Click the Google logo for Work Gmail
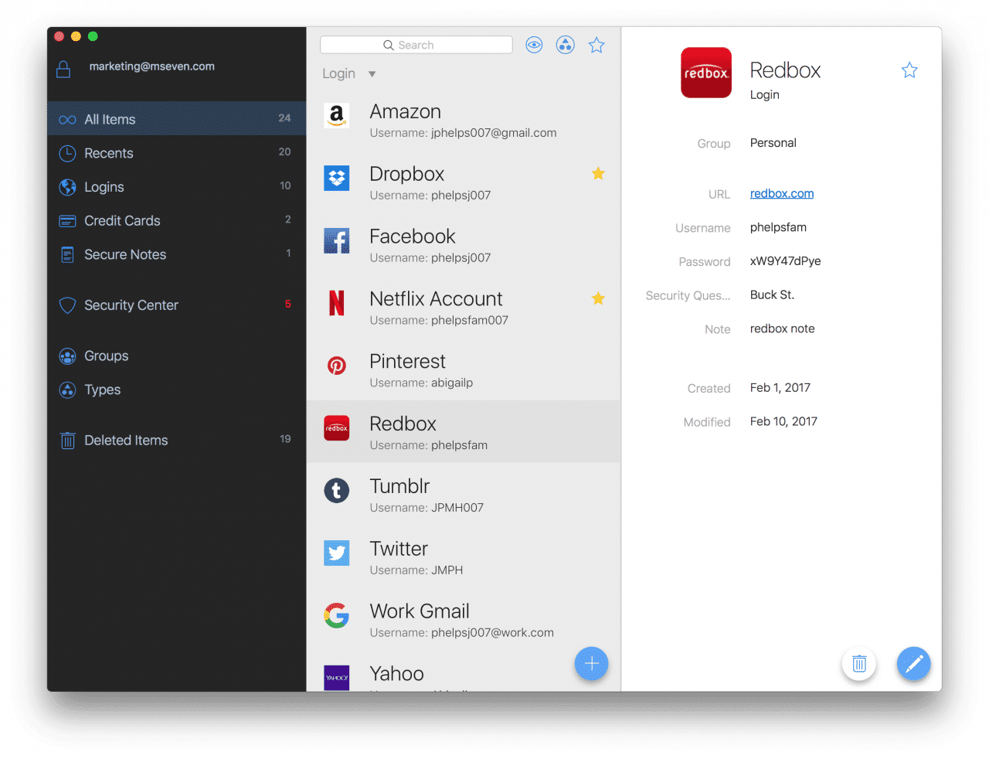The image size is (989, 759). (336, 615)
